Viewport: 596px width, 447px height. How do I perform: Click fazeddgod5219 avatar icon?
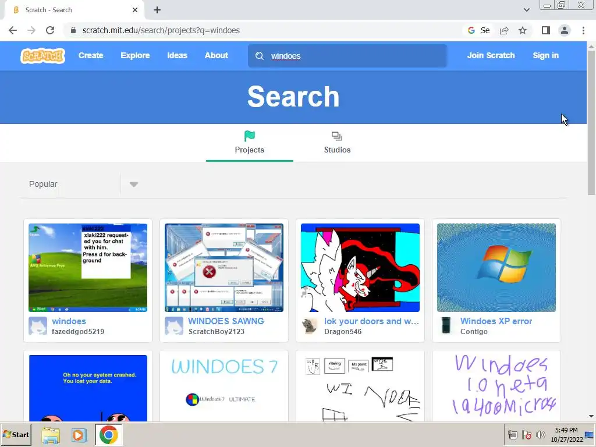[x=38, y=326]
